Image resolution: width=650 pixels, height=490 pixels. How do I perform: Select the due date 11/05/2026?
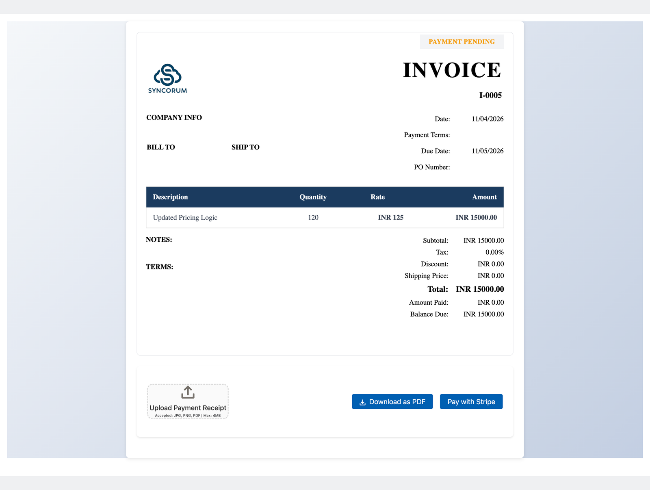[487, 151]
